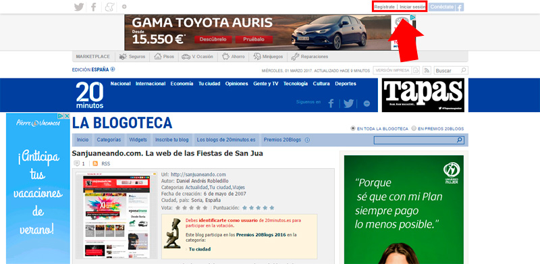Click identificarte como usuario link

point(228,220)
